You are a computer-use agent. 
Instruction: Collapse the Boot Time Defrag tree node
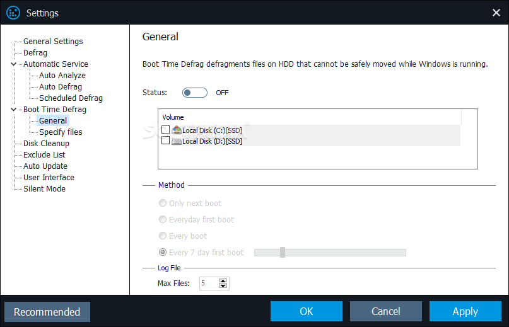click(x=14, y=110)
